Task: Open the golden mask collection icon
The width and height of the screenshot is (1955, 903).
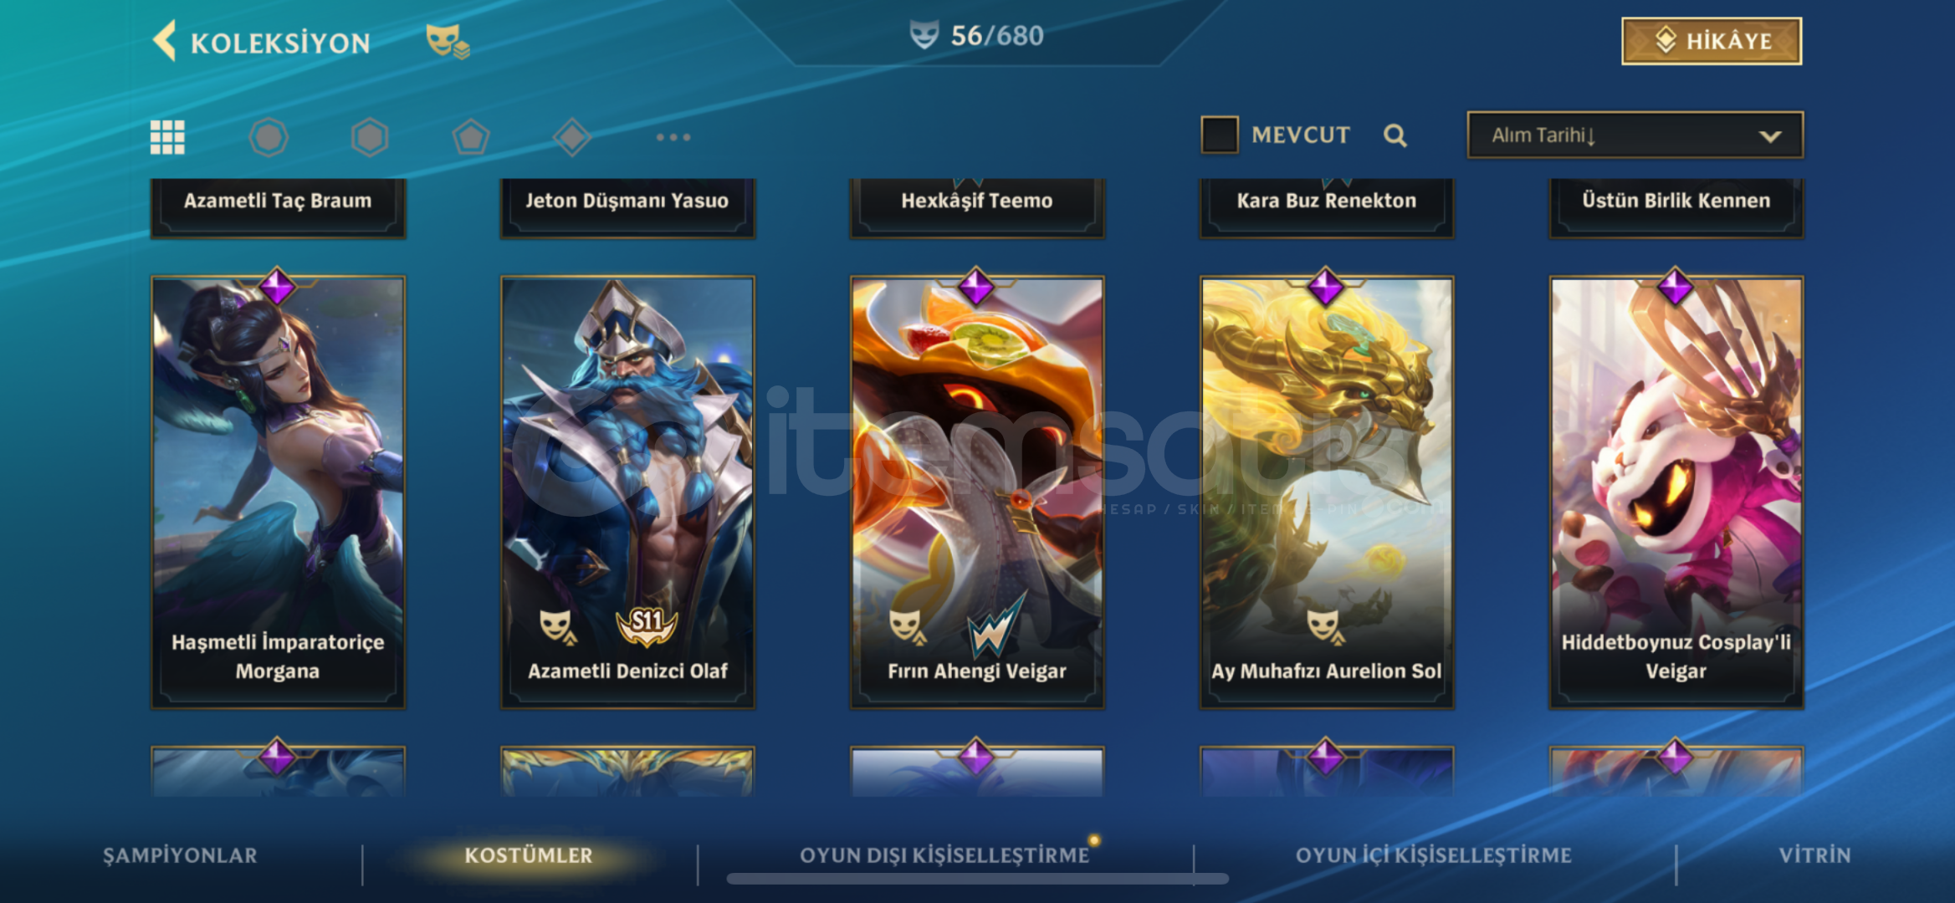Action: click(448, 41)
